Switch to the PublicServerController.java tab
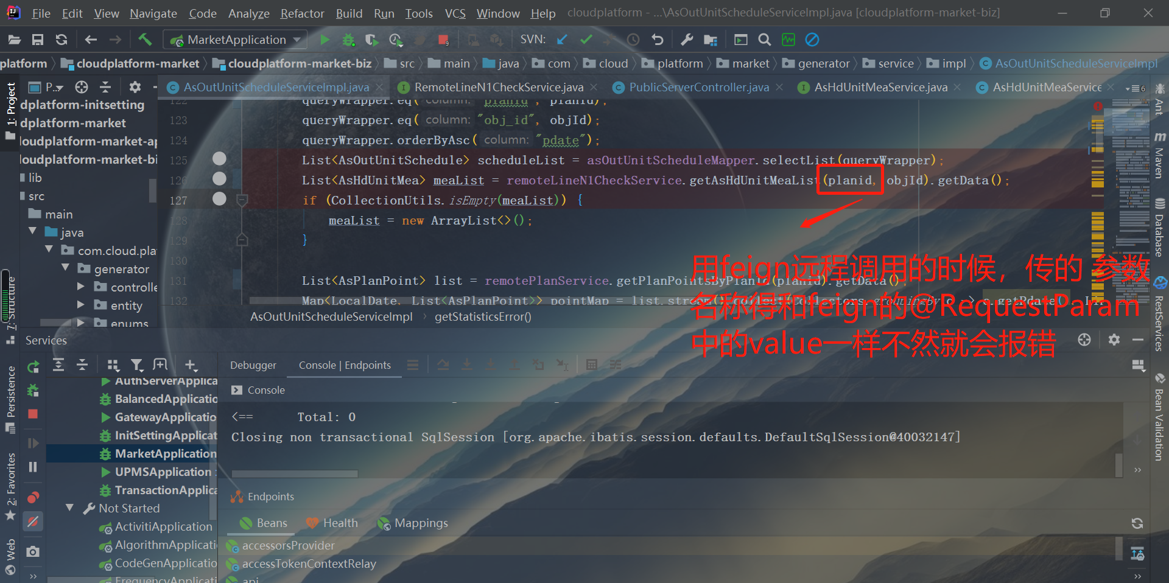 coord(698,87)
